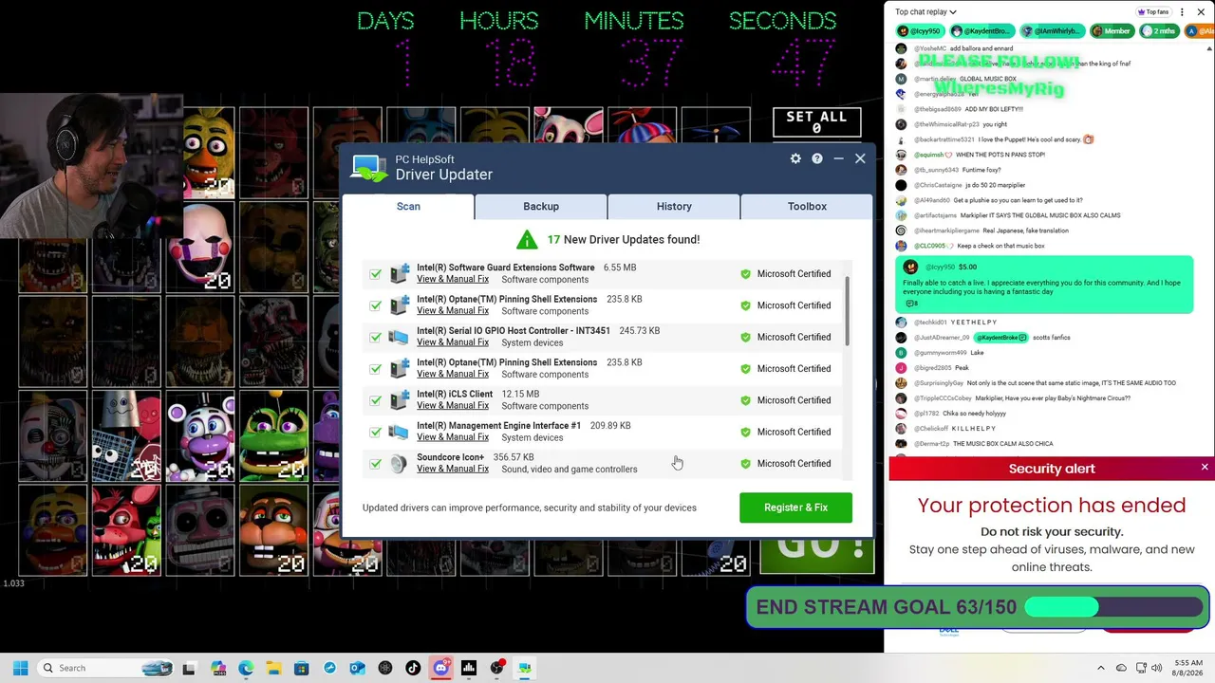
Task: Click the Microsoft Certified text on Serial IO row
Action: coord(794,337)
